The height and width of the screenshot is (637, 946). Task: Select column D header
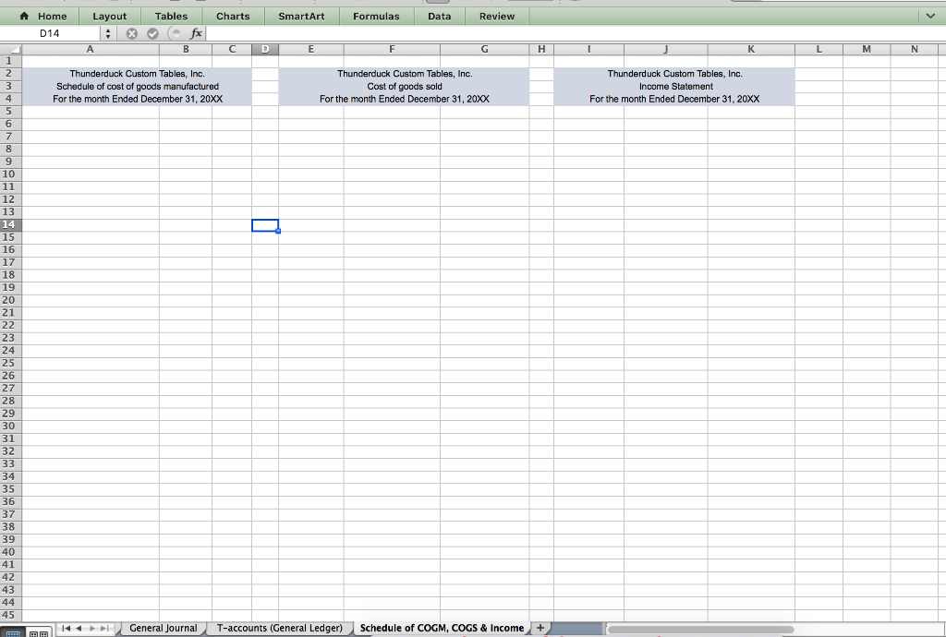[x=265, y=50]
